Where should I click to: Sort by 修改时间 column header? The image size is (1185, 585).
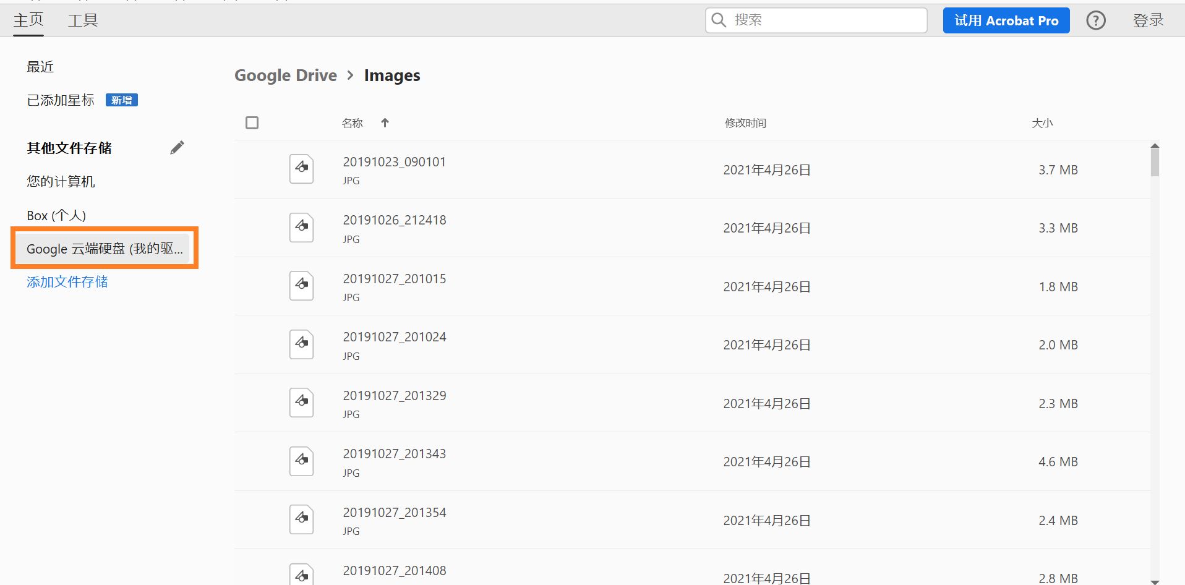pyautogui.click(x=745, y=123)
